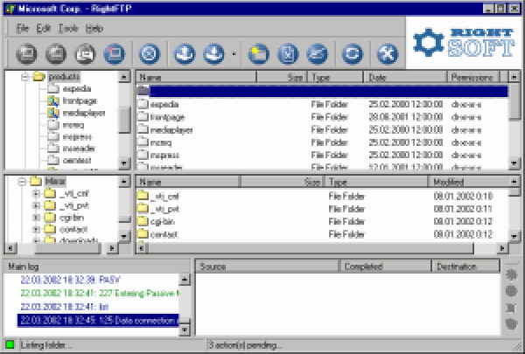Click the crossed-tools icon at toolbar's right end
Viewport: 525px width, 354px height.
386,54
